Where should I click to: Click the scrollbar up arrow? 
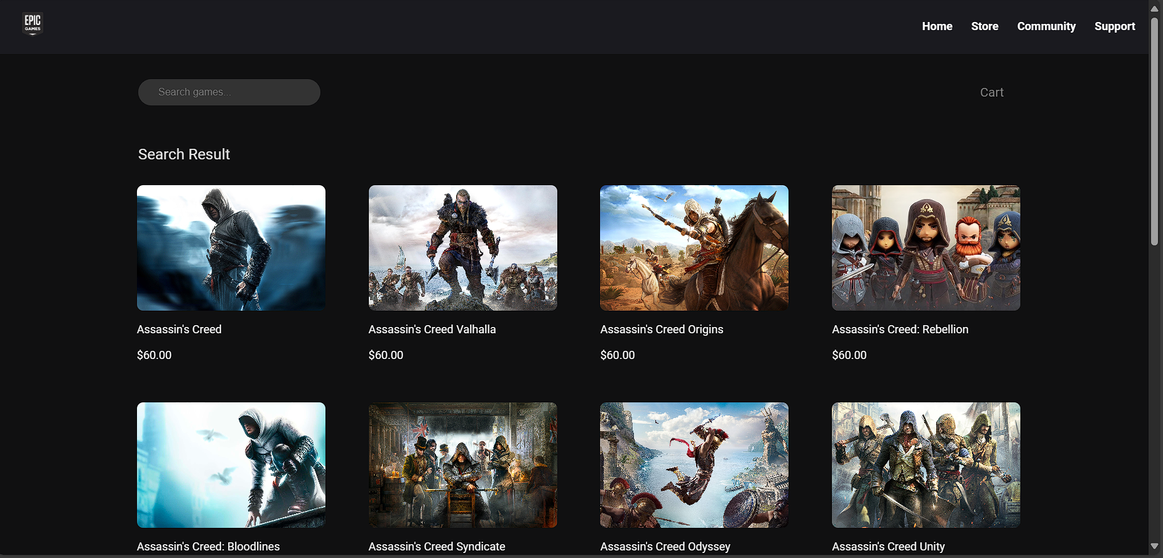[x=1154, y=8]
